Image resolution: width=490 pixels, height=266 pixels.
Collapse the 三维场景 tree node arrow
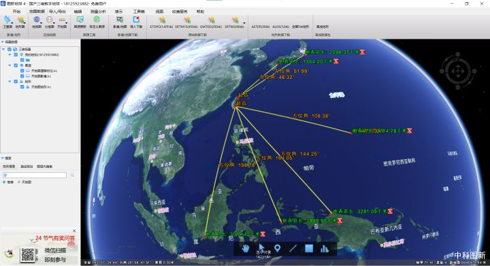tap(3, 50)
